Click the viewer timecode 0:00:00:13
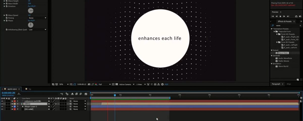The image size is (303, 121). tap(82, 84)
